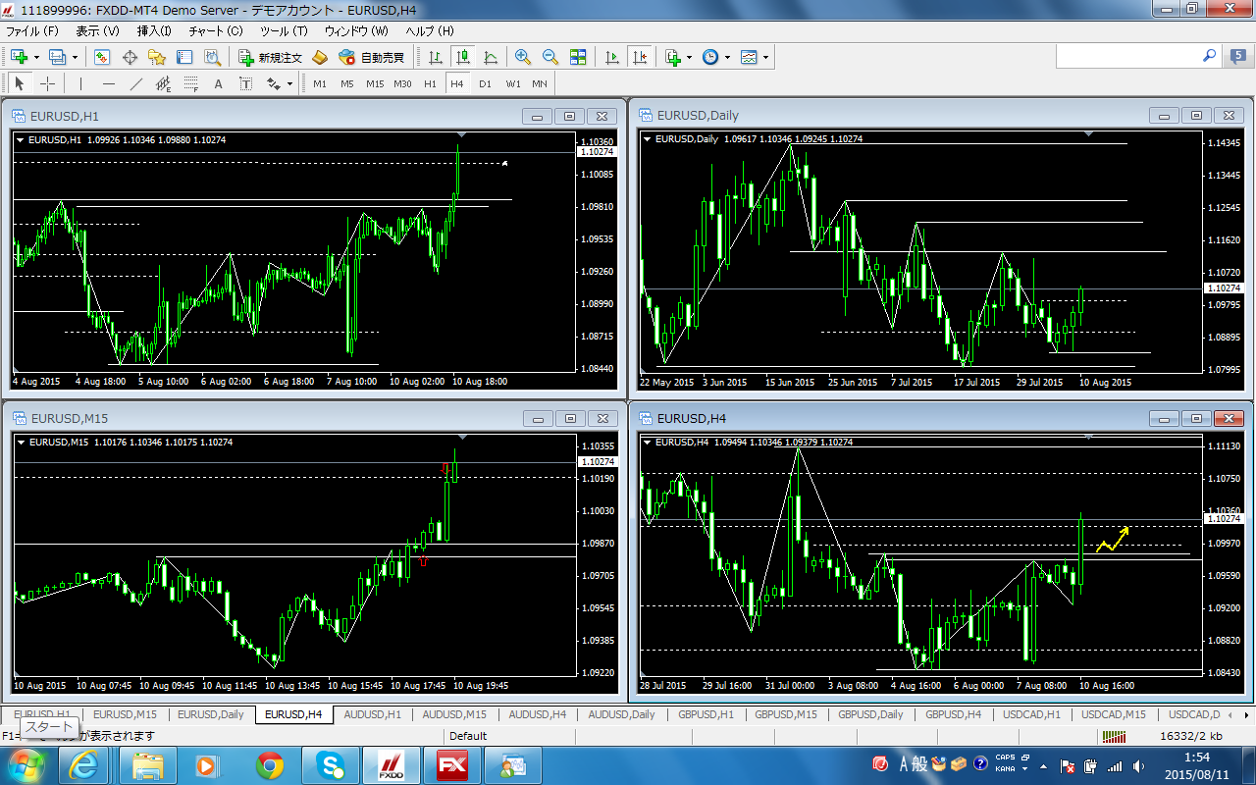Toggle 自動売買 (AutoTrading) button
The height and width of the screenshot is (785, 1256).
[371, 57]
